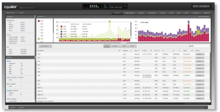
Task: Toggle the eth2 graph checkbox
Action: point(39,27)
